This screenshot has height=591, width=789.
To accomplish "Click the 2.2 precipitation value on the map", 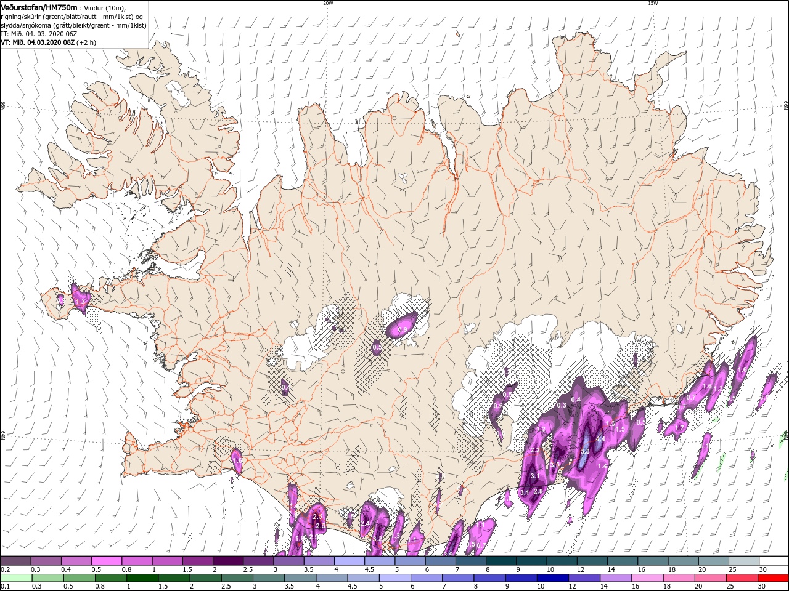I will tap(535, 451).
